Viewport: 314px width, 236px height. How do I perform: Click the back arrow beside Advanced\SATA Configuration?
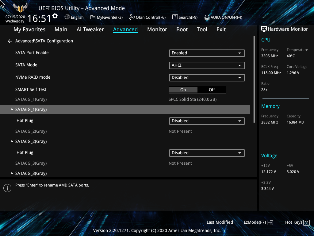click(10, 41)
